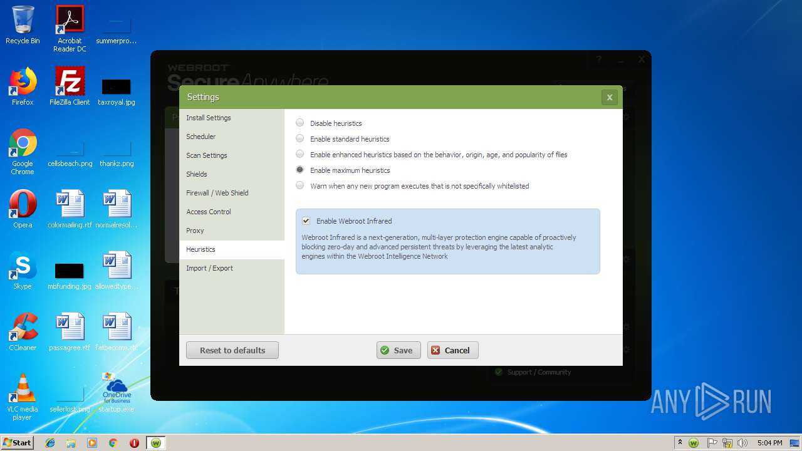Select normalresol... Word document icon
This screenshot has height=451, width=802.
coord(117,209)
